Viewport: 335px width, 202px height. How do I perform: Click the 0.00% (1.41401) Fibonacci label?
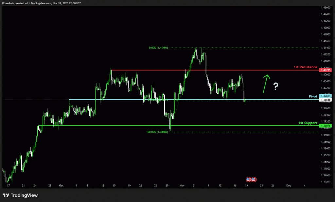click(x=158, y=48)
